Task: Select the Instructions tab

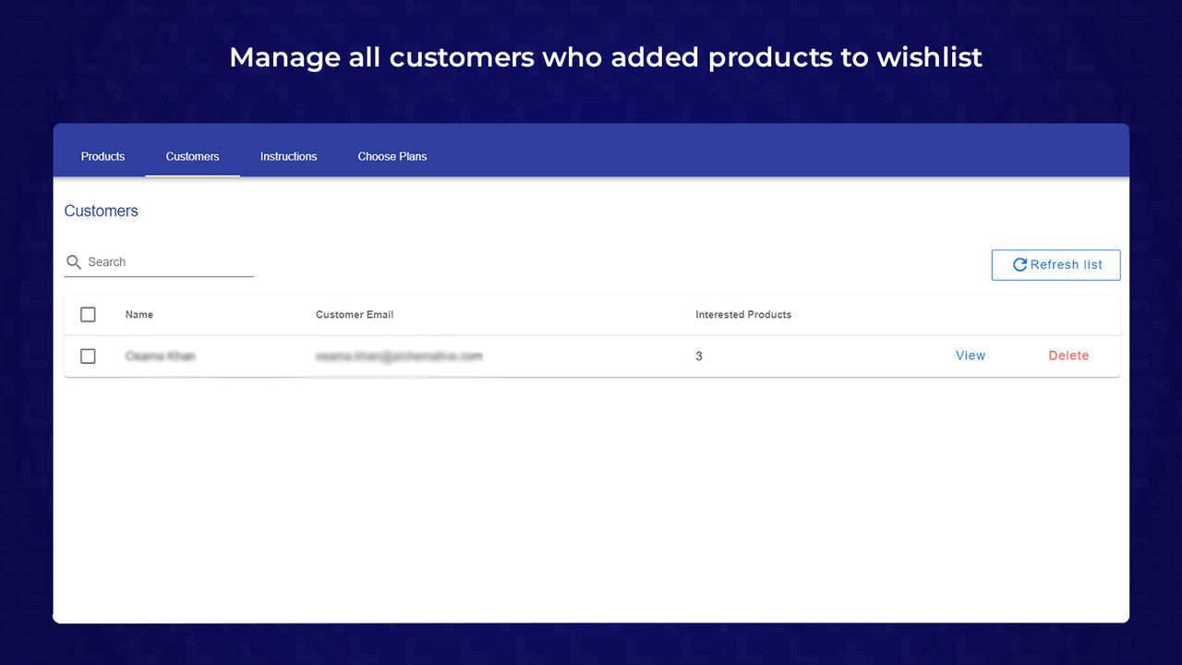Action: [x=288, y=156]
